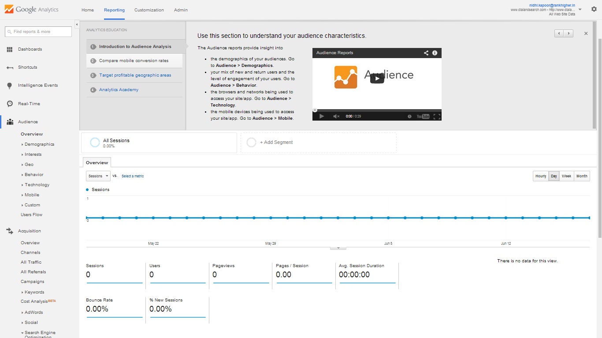Screen dimensions: 602x338
Task: Switch chart to Month view
Action: [582, 176]
